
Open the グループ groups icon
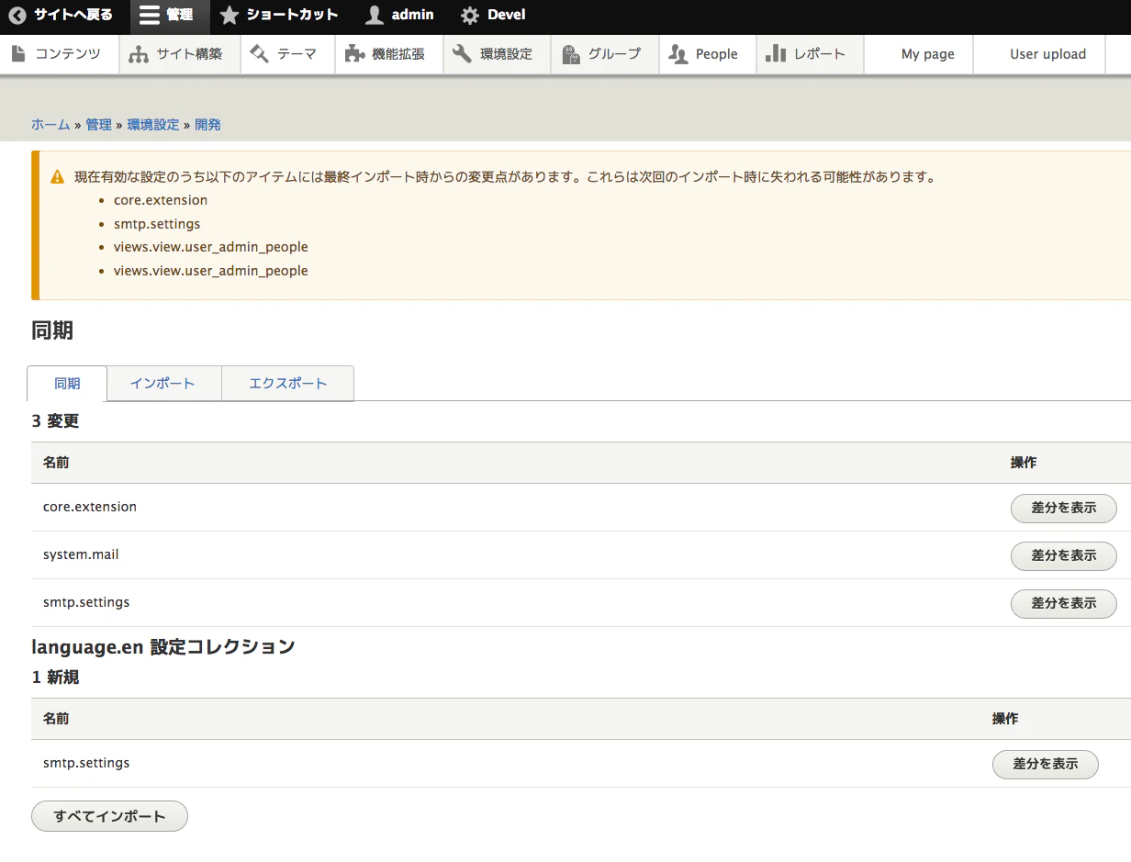[x=568, y=53]
